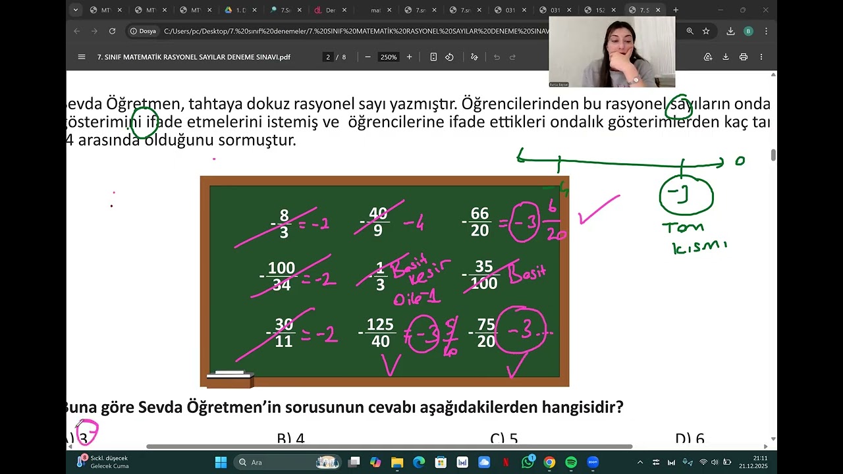Viewport: 843px width, 474px height.
Task: Click the browser zoom magnifier icon
Action: 690,31
